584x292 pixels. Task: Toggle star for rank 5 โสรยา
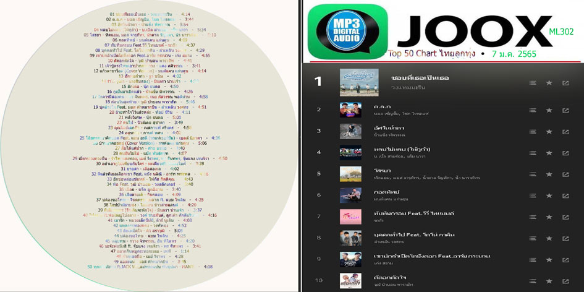(549, 174)
